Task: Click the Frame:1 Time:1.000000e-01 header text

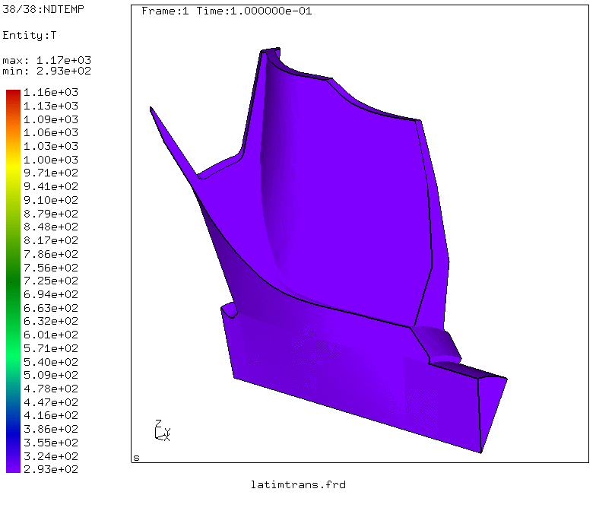Action: 227,11
